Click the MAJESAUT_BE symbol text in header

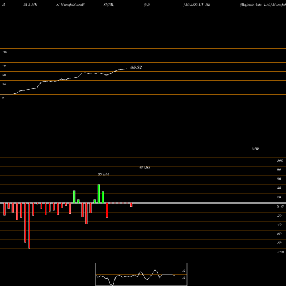[198, 5]
